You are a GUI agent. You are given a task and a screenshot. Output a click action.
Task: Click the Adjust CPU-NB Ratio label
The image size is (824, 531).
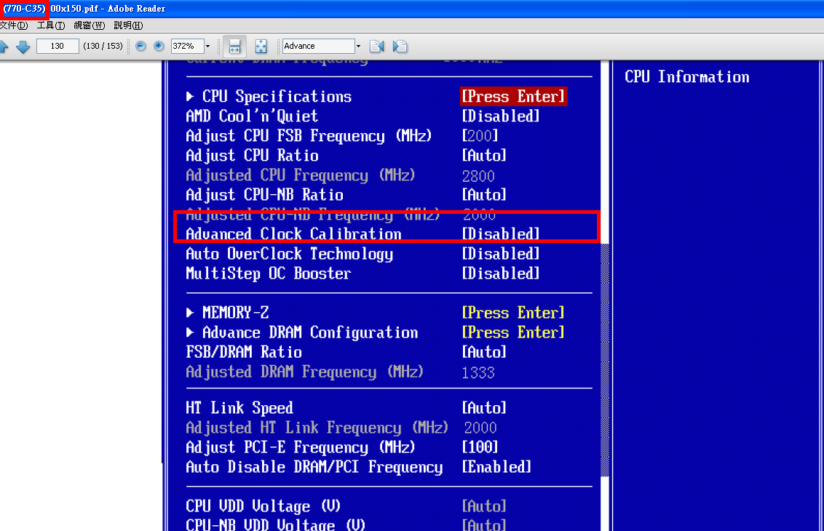[264, 195]
